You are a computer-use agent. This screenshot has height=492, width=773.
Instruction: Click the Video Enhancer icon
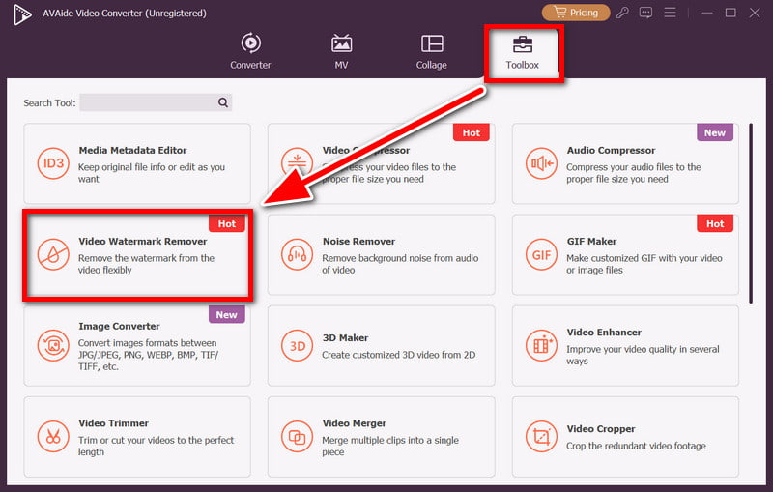tap(541, 346)
